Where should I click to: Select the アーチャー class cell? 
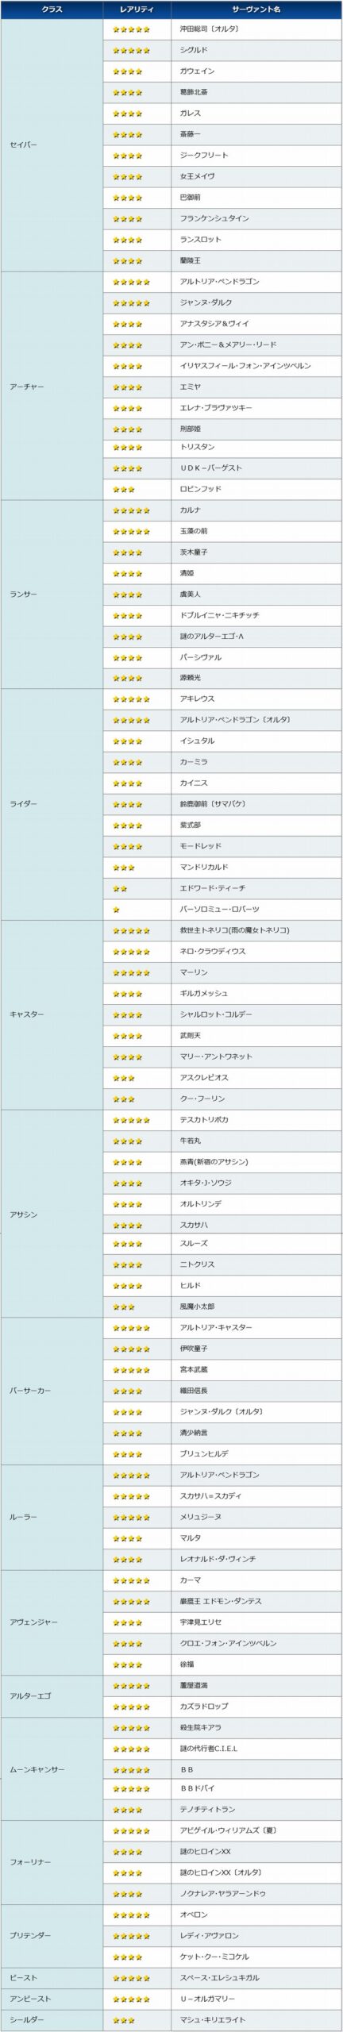pyautogui.click(x=52, y=387)
